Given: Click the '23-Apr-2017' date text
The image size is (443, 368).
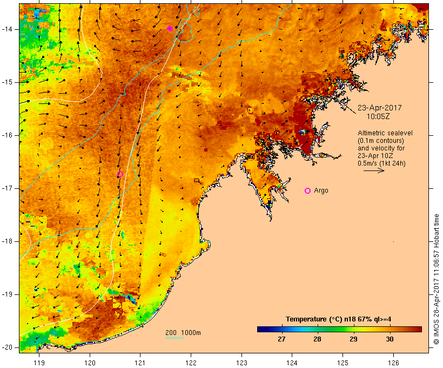Looking at the screenshot, I should [x=379, y=108].
